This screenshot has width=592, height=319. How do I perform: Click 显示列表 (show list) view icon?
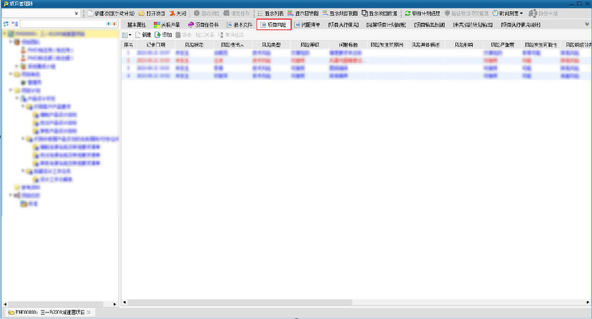point(260,13)
